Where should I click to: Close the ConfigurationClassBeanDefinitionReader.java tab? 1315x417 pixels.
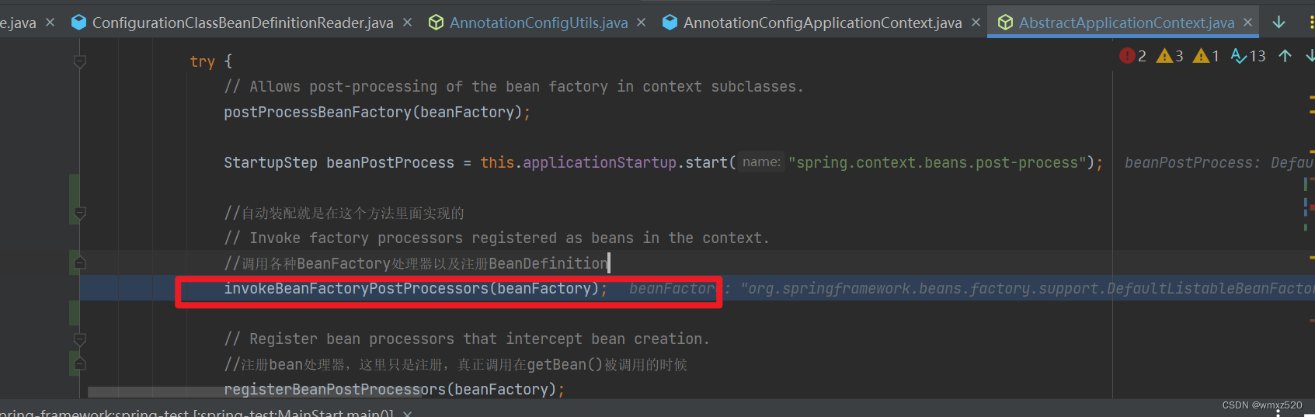(407, 23)
